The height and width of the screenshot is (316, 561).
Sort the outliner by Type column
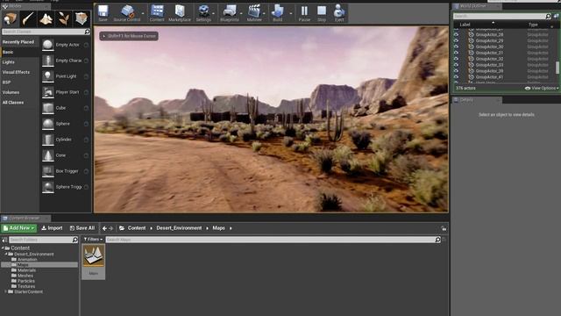pos(533,25)
